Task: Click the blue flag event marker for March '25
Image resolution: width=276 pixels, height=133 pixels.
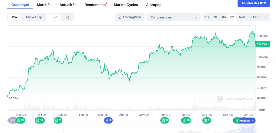Action: point(108,121)
